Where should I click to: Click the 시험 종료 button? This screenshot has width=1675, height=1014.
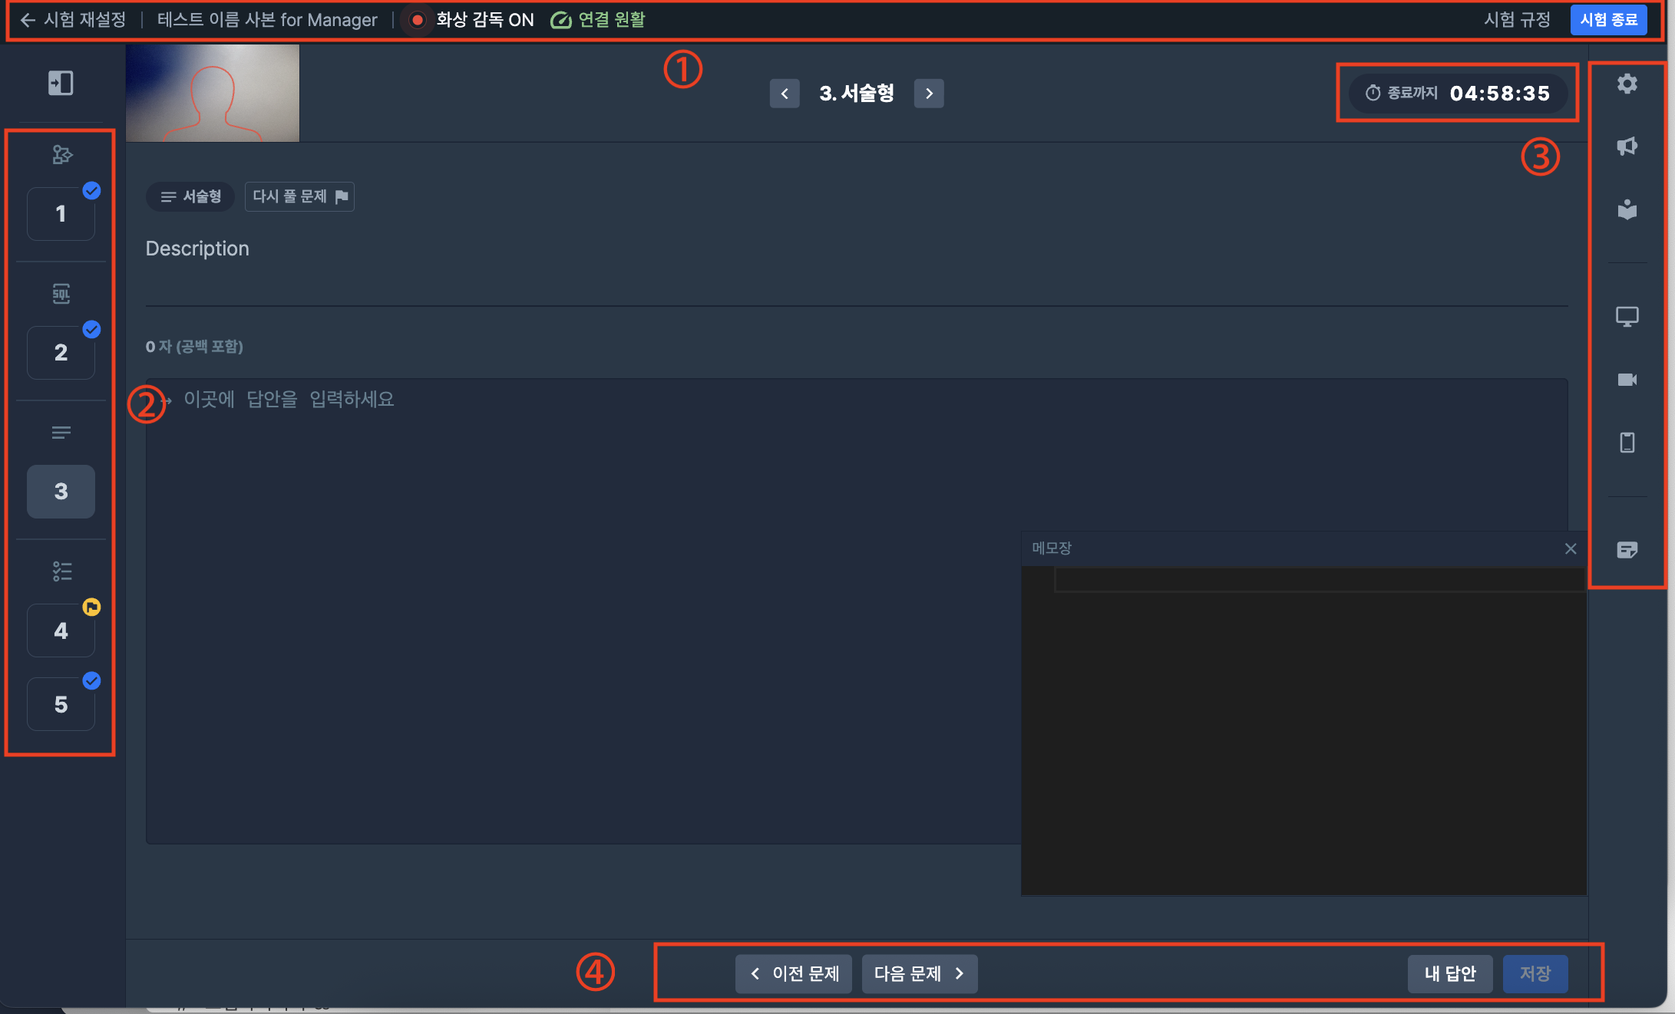point(1608,20)
